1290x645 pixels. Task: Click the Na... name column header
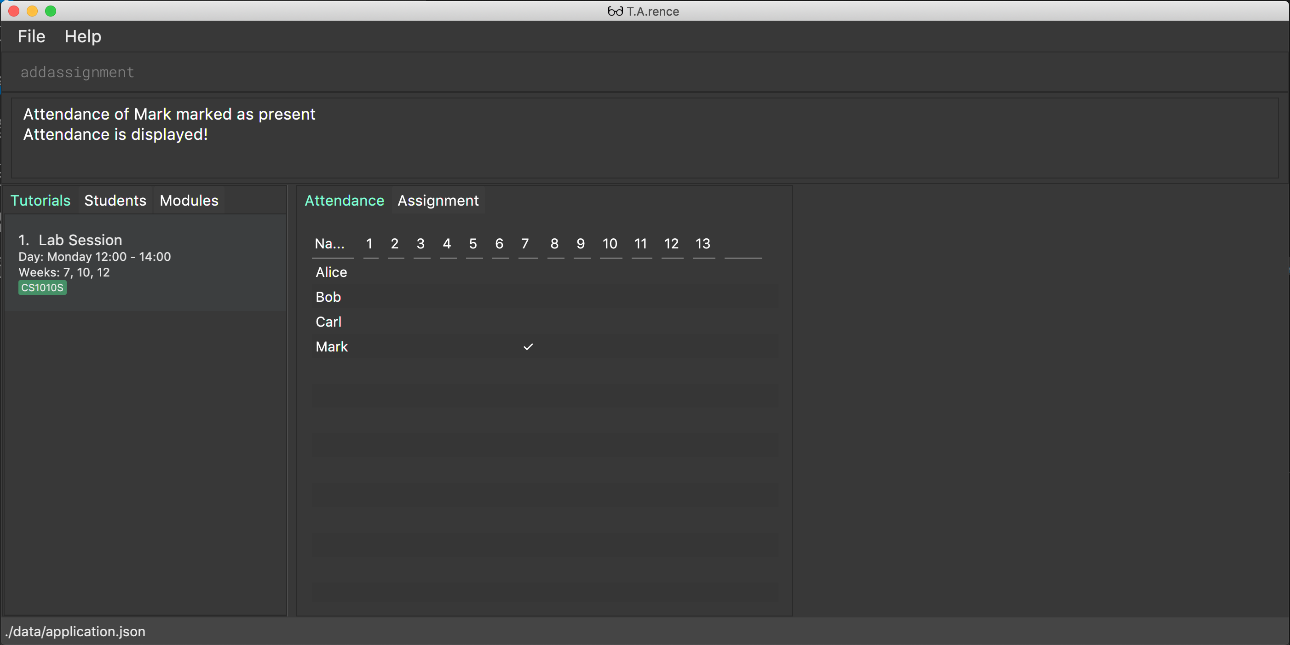(333, 244)
